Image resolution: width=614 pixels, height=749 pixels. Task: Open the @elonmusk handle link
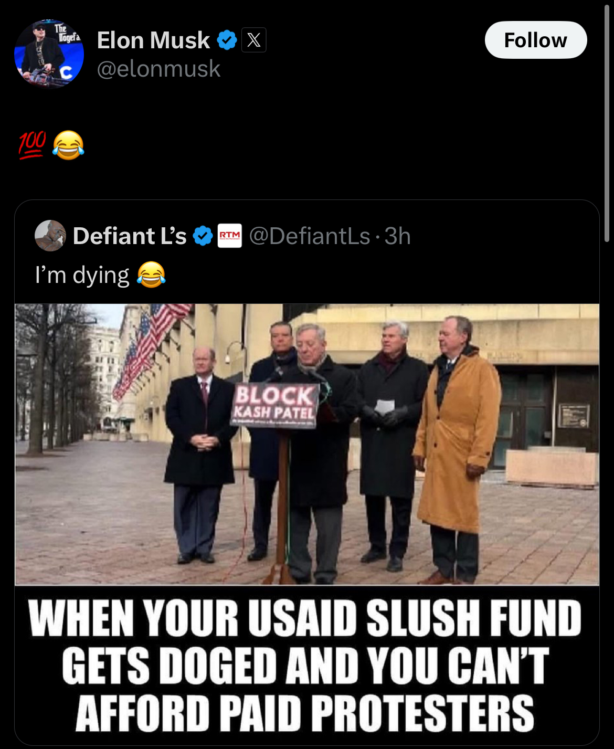(x=158, y=69)
